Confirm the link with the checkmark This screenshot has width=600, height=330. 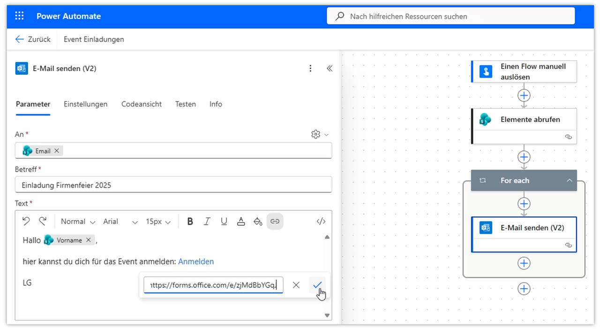pyautogui.click(x=317, y=285)
